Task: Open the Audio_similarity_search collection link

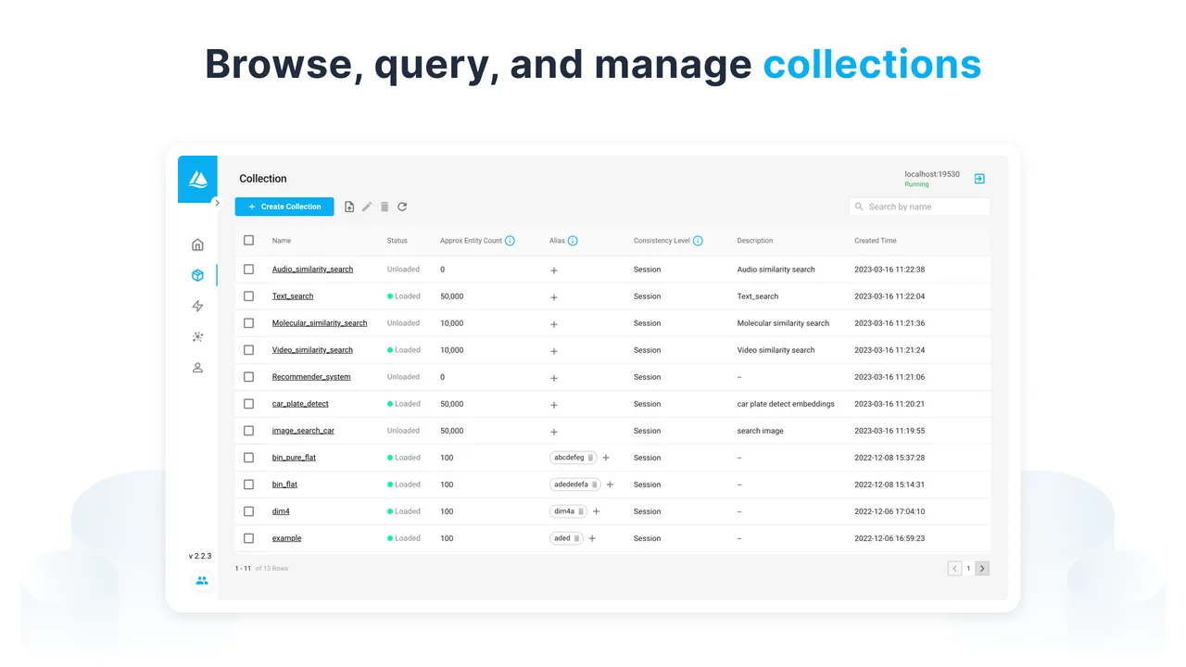Action: click(x=312, y=270)
